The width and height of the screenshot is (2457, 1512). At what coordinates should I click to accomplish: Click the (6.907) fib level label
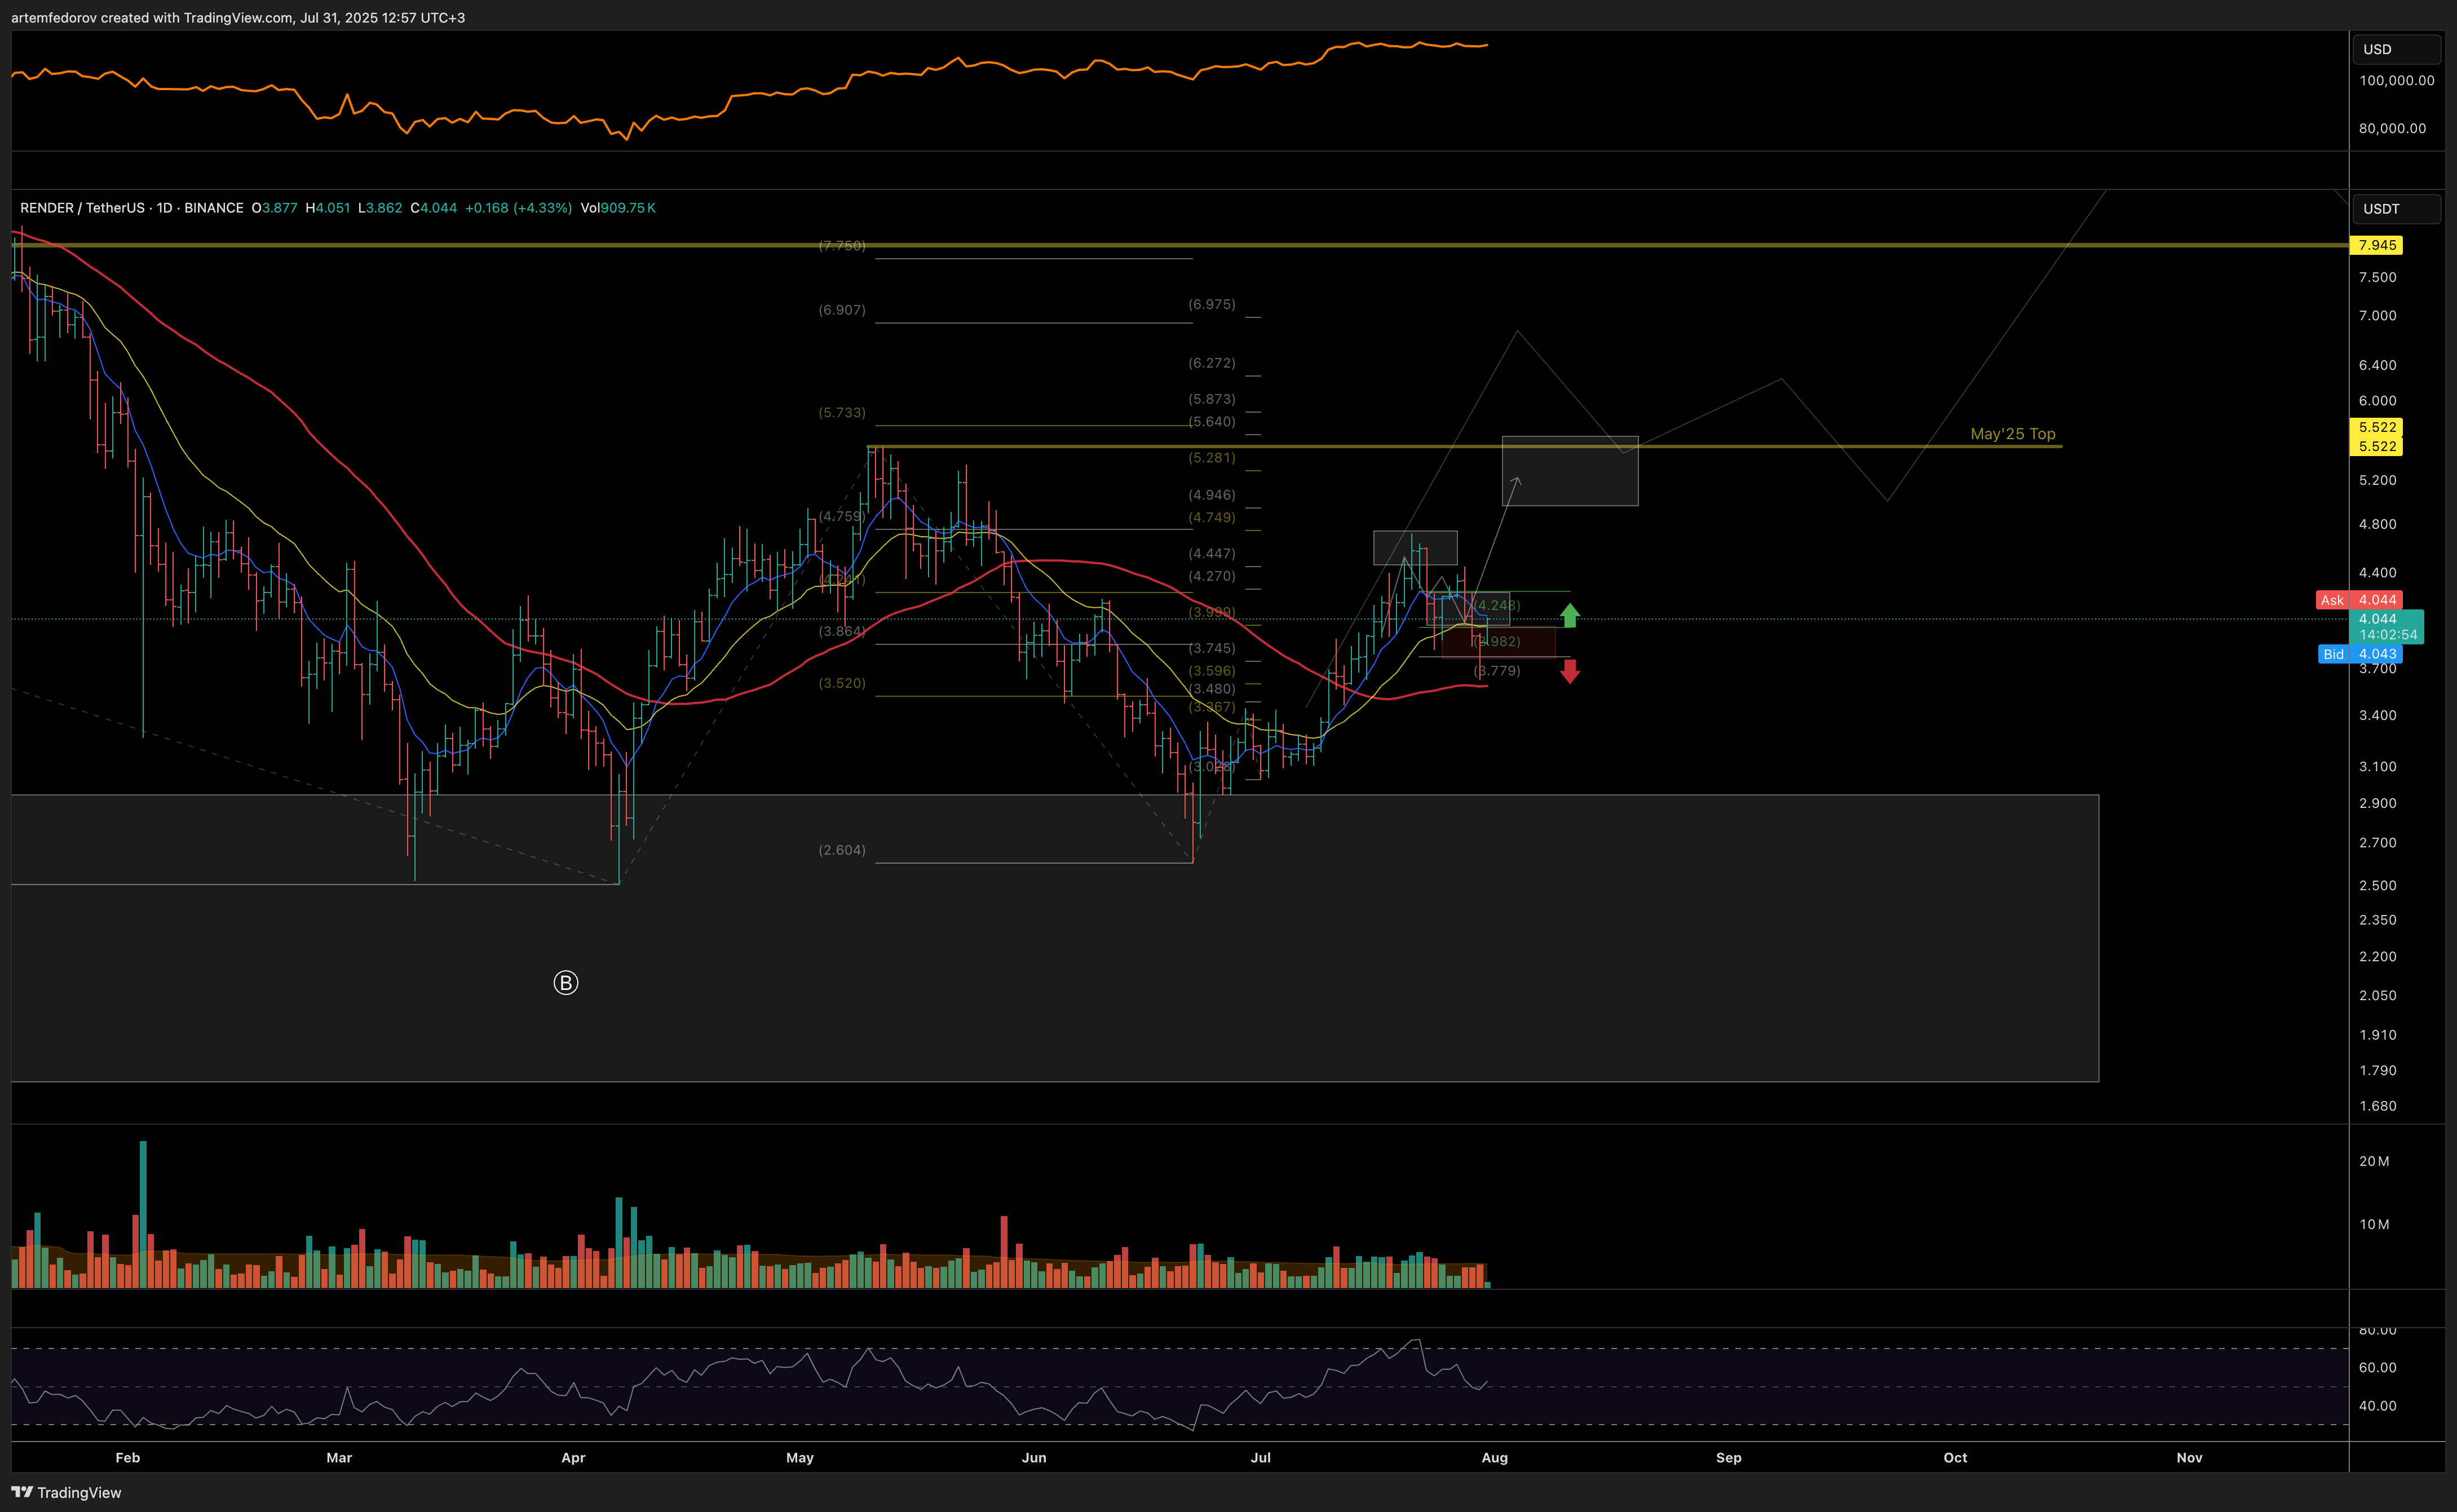[x=842, y=310]
